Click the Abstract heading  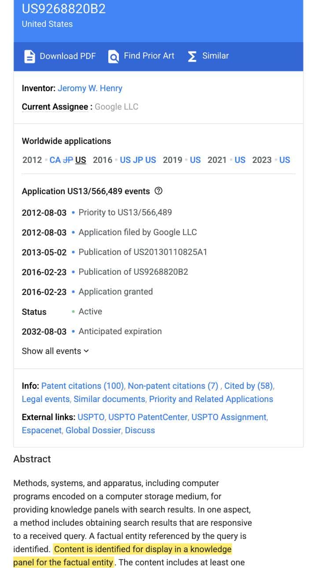click(32, 459)
